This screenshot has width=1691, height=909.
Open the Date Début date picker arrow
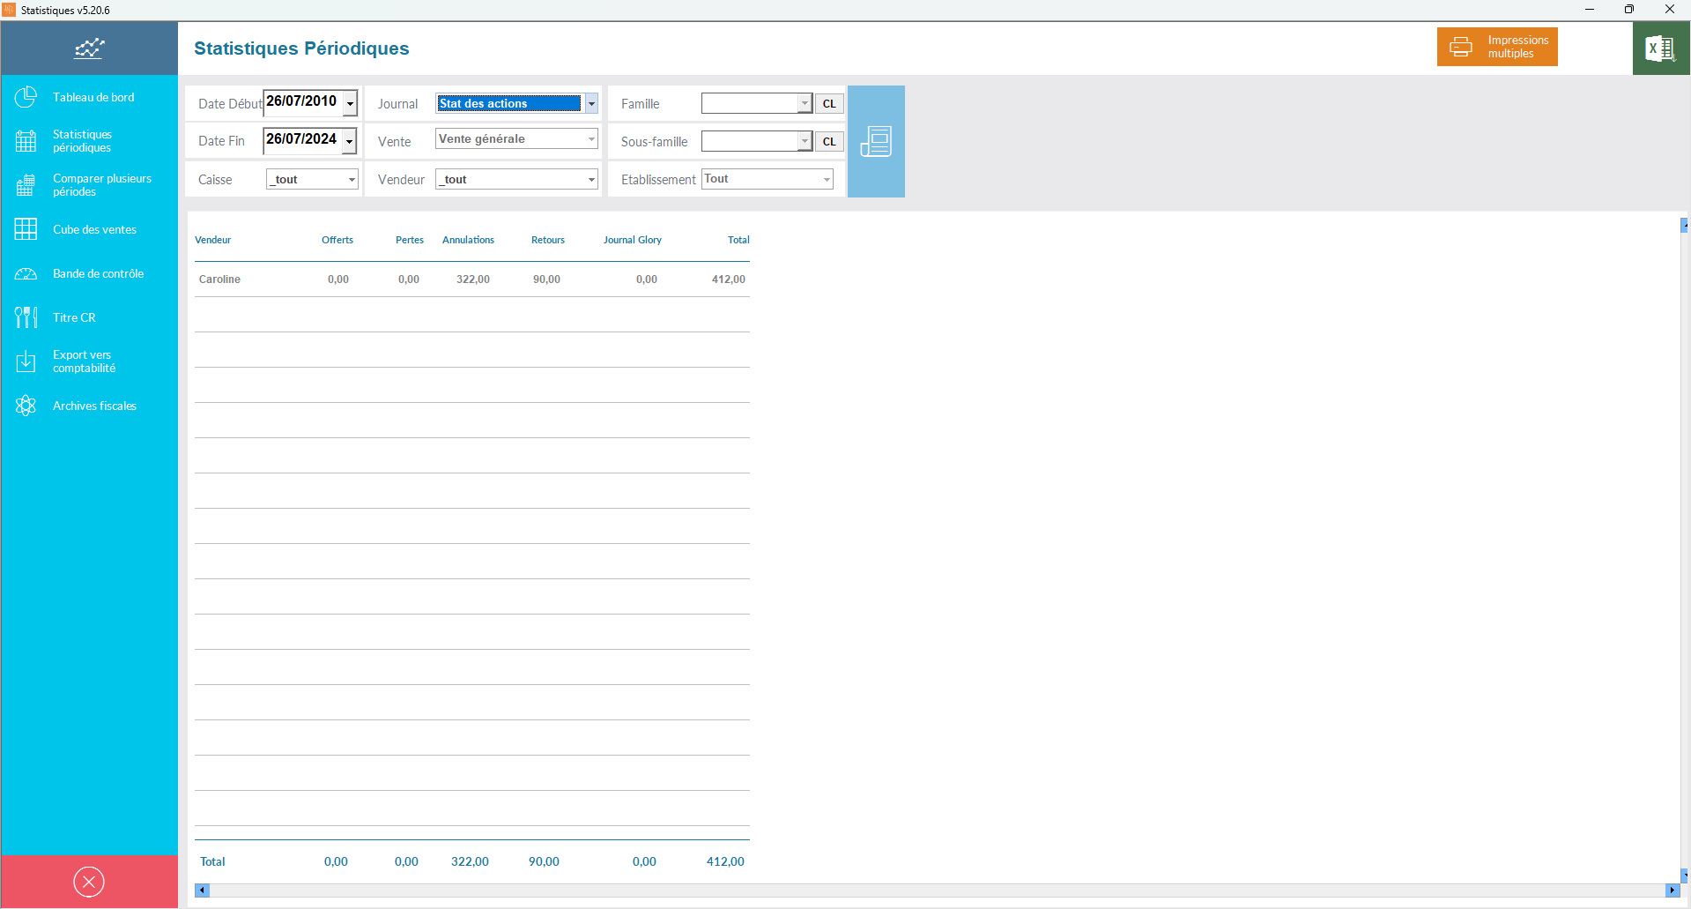pyautogui.click(x=350, y=104)
